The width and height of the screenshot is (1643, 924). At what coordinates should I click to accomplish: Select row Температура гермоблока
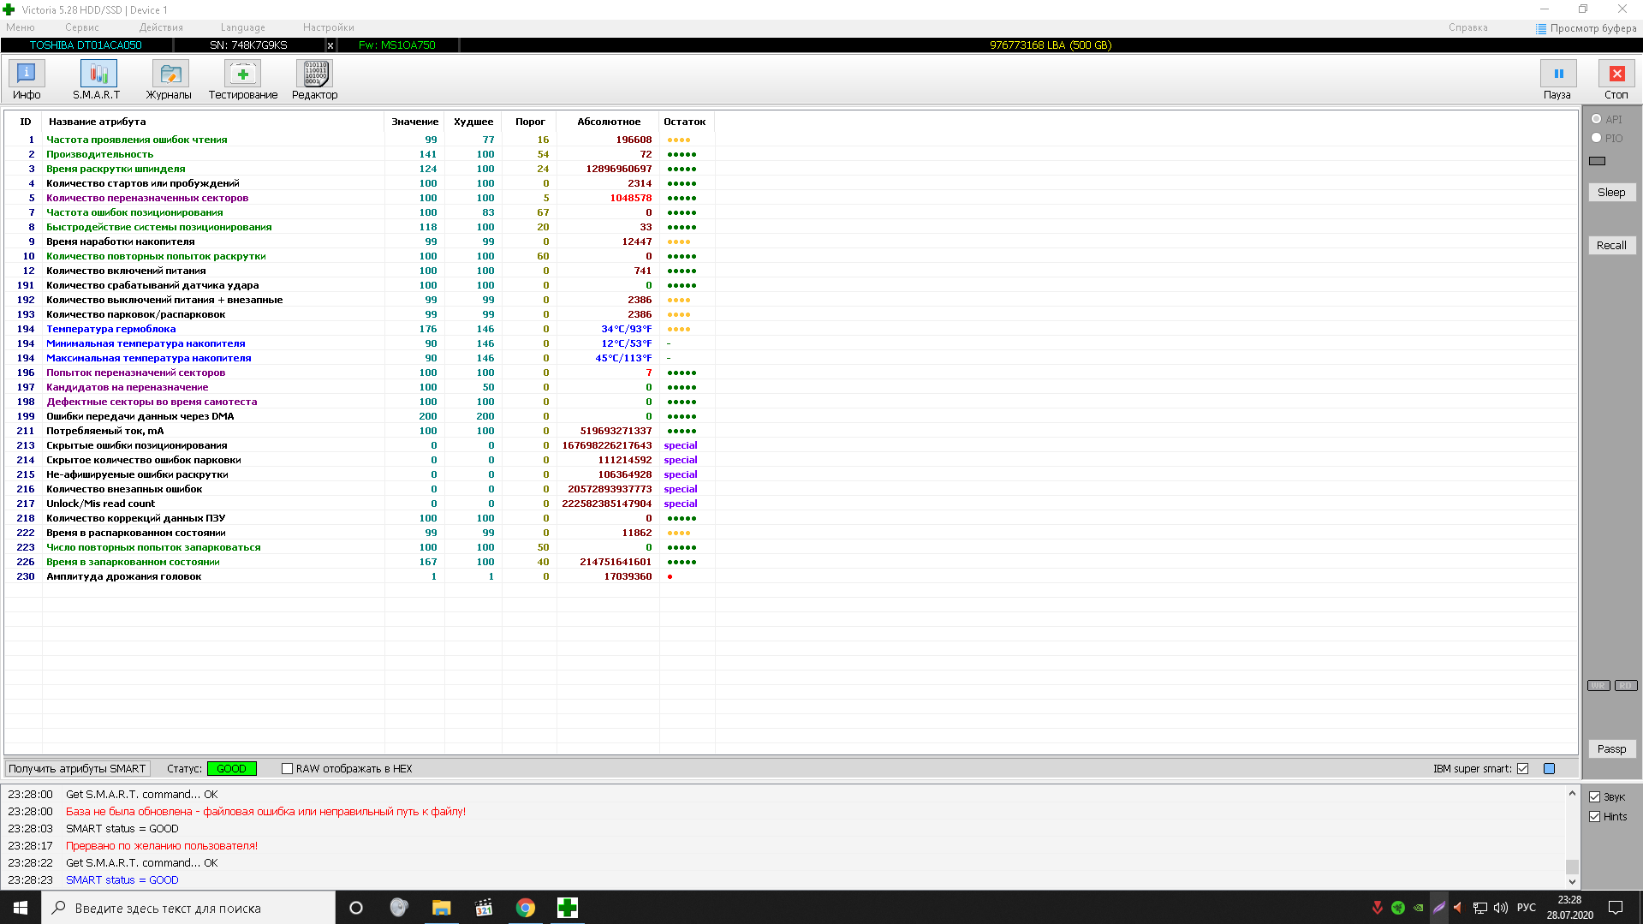(x=360, y=329)
